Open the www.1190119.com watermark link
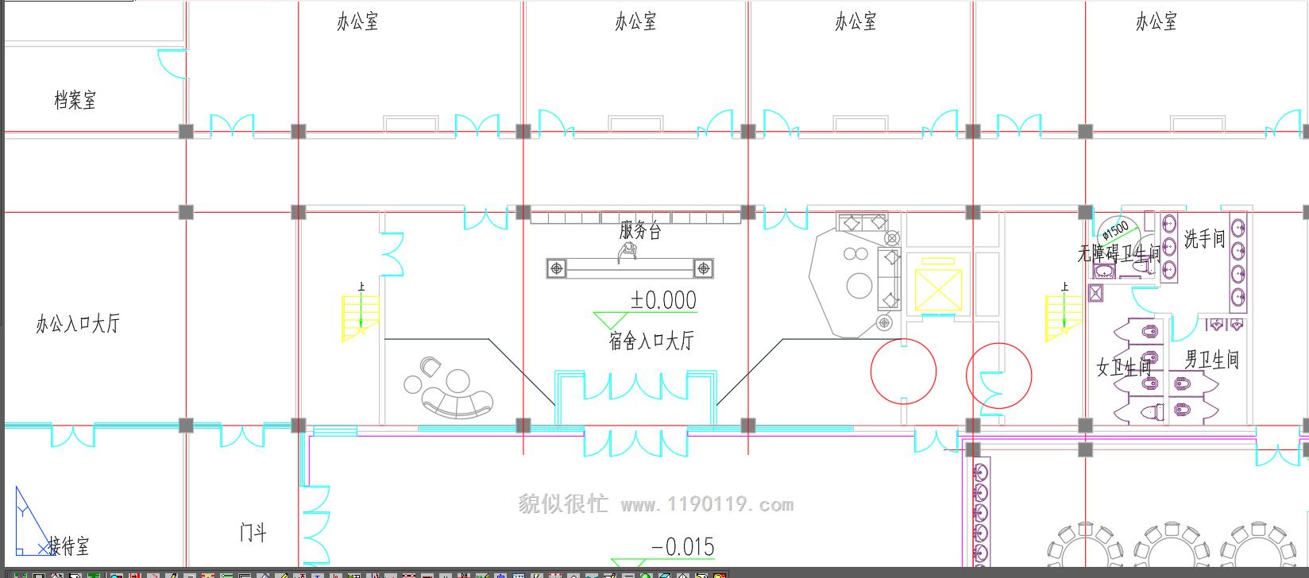 tap(707, 505)
